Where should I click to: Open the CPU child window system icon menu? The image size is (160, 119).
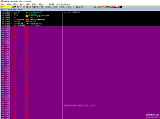pyautogui.click(x=2, y=10)
